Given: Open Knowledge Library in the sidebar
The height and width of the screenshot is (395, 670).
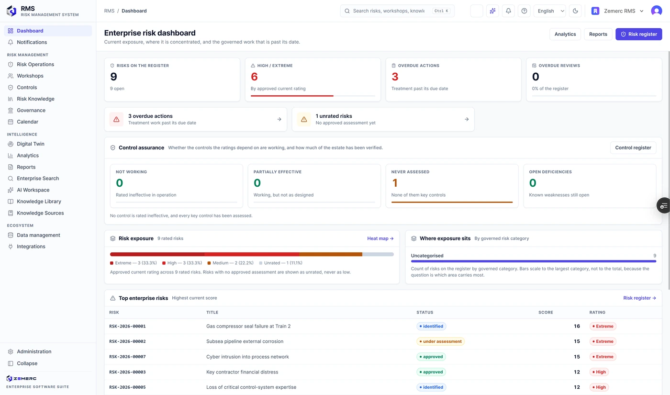Looking at the screenshot, I should click(x=48, y=202).
